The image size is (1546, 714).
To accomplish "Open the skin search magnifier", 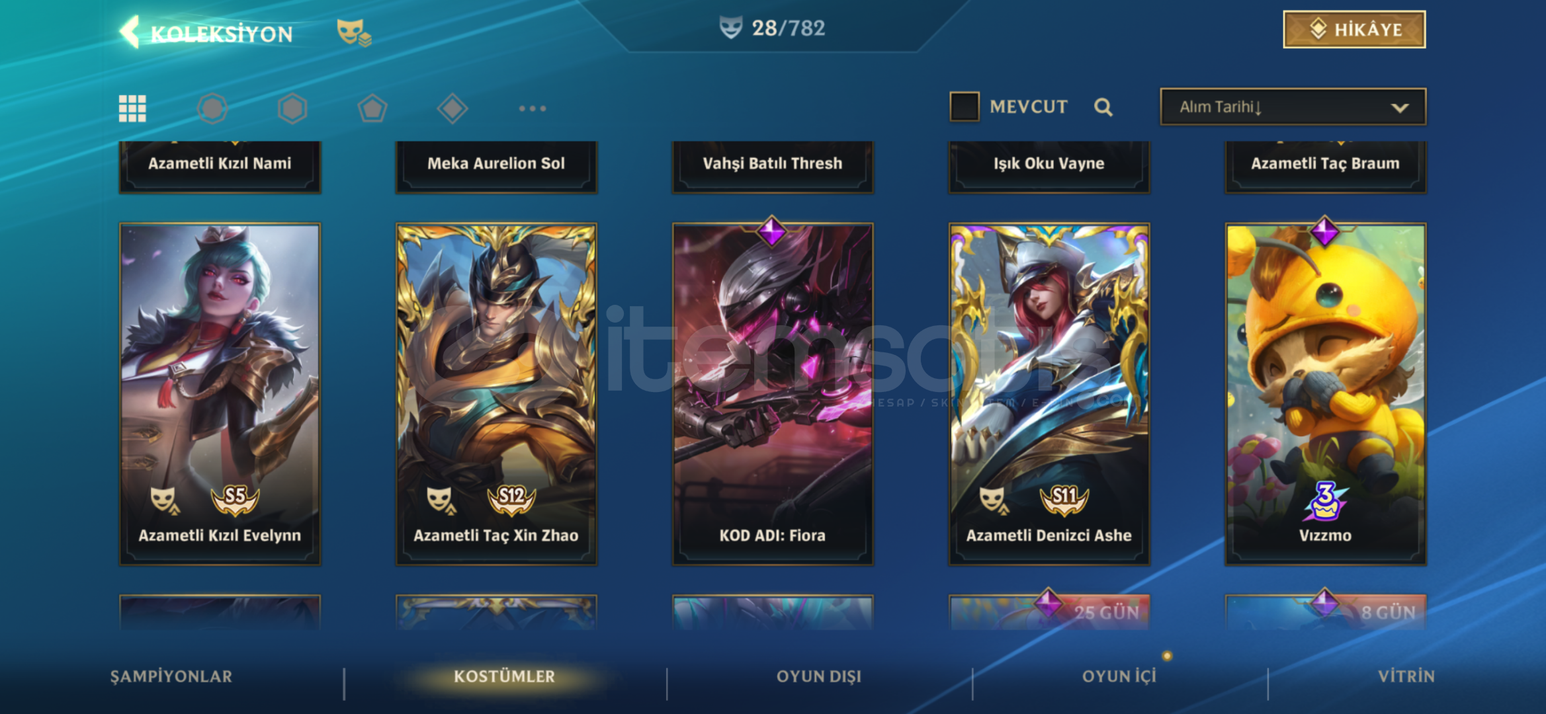I will (x=1103, y=107).
